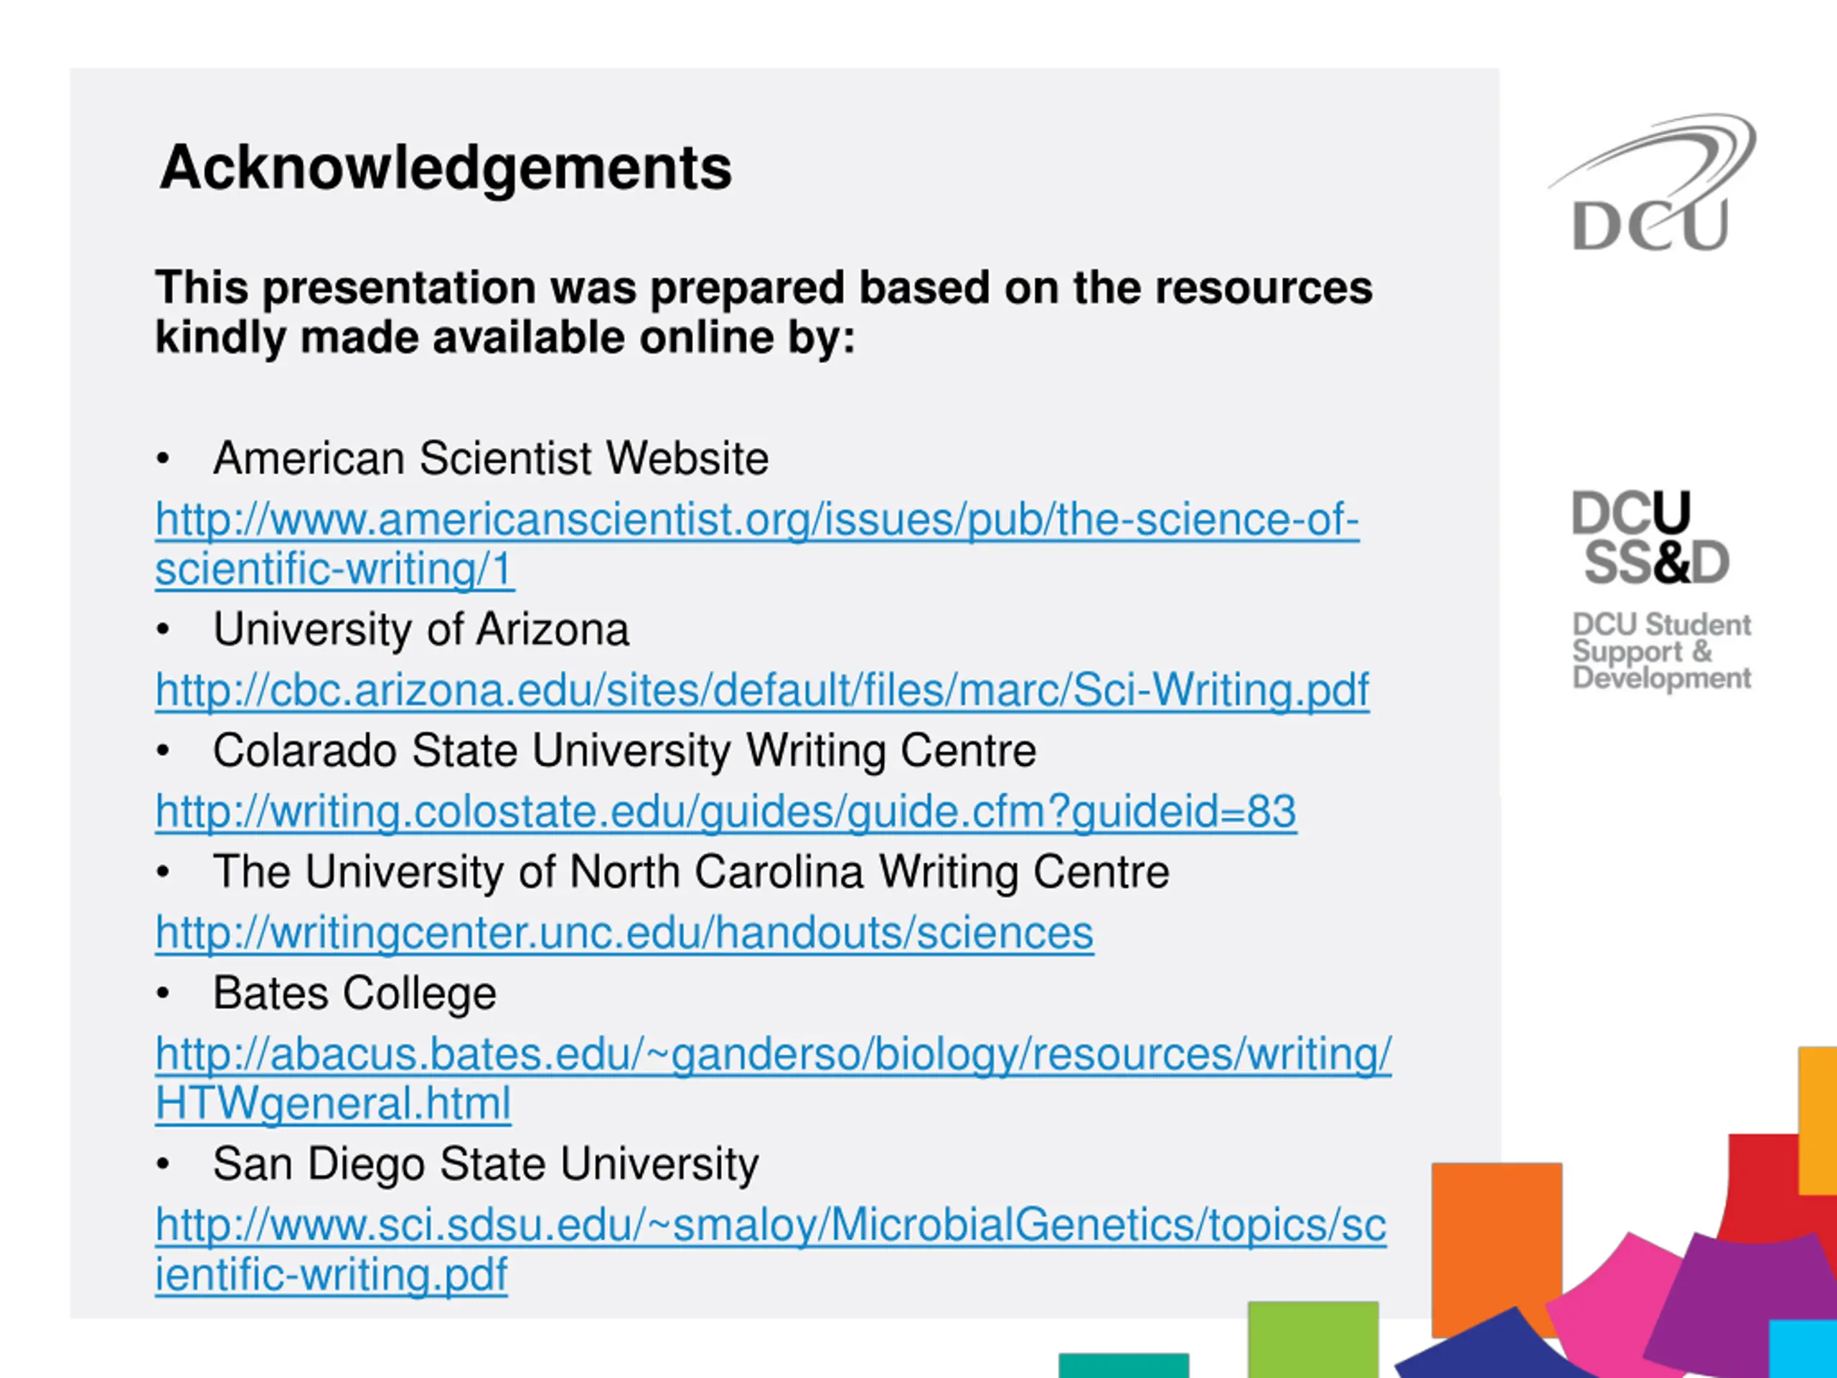Image resolution: width=1837 pixels, height=1378 pixels.
Task: Select the Bates College bullet text
Action: click(354, 993)
